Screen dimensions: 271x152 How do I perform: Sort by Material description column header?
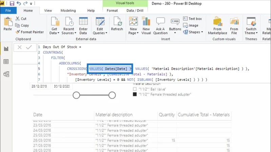[x=114, y=115]
